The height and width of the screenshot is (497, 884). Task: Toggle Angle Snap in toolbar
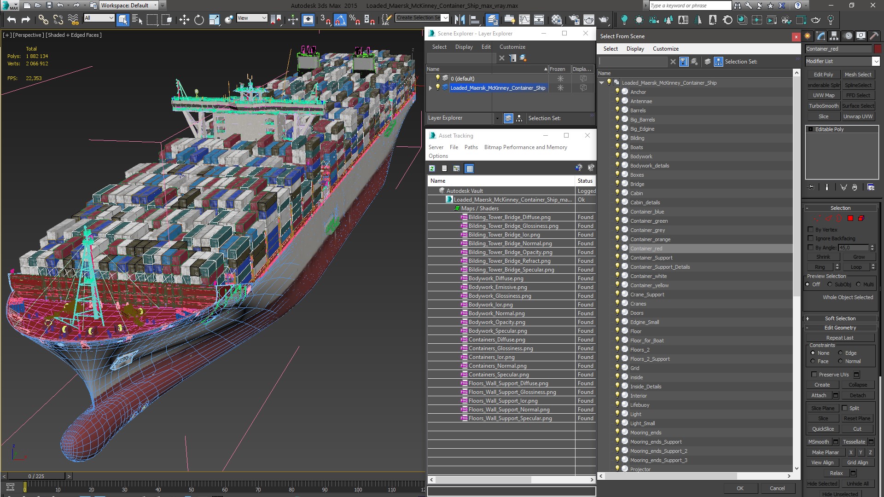click(x=340, y=19)
